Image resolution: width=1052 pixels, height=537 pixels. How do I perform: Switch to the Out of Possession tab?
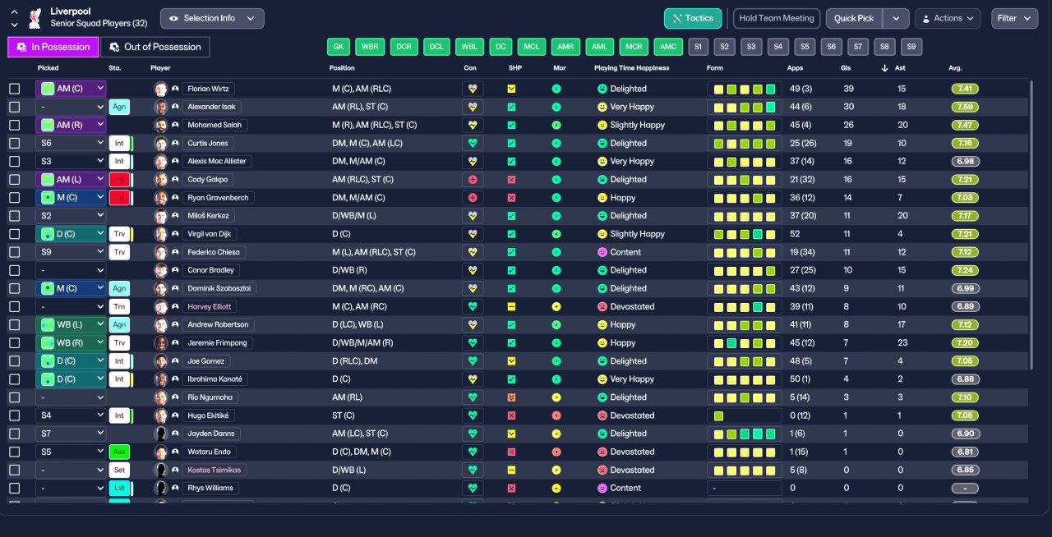155,47
